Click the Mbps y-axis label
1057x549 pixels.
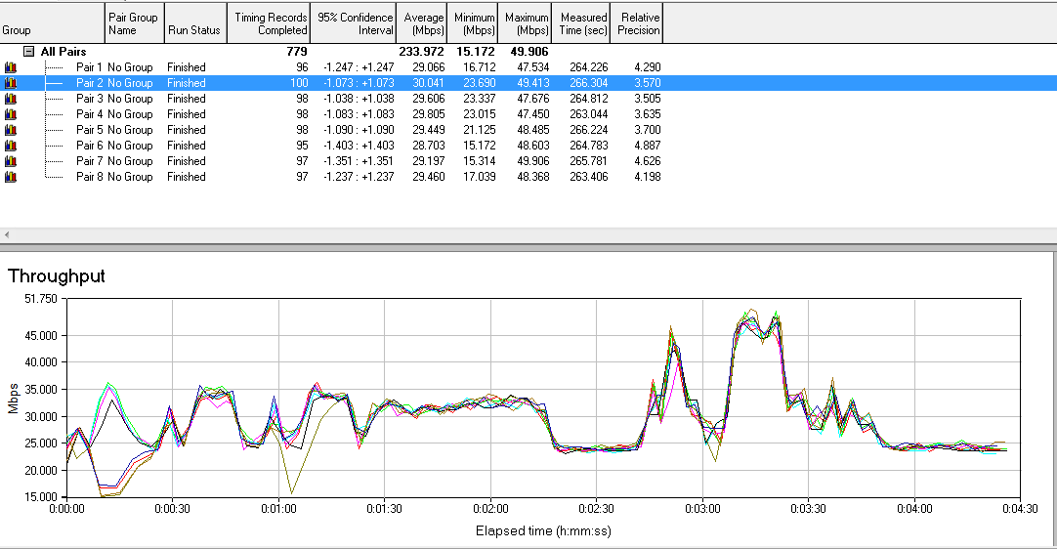[13, 399]
